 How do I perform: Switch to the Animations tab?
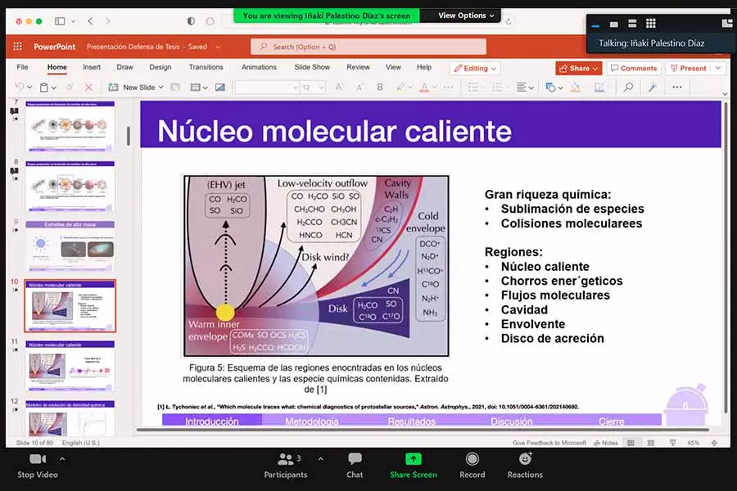point(259,67)
